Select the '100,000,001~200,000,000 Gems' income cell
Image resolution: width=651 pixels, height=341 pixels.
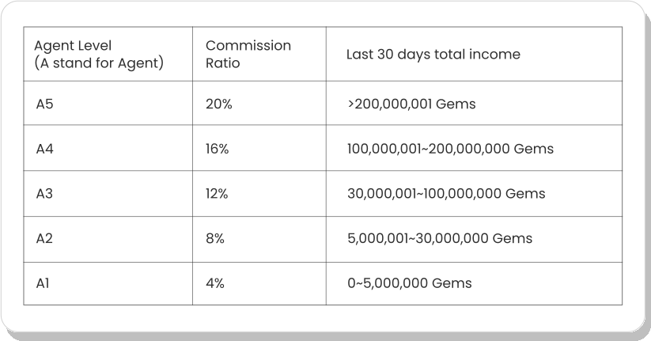point(449,149)
